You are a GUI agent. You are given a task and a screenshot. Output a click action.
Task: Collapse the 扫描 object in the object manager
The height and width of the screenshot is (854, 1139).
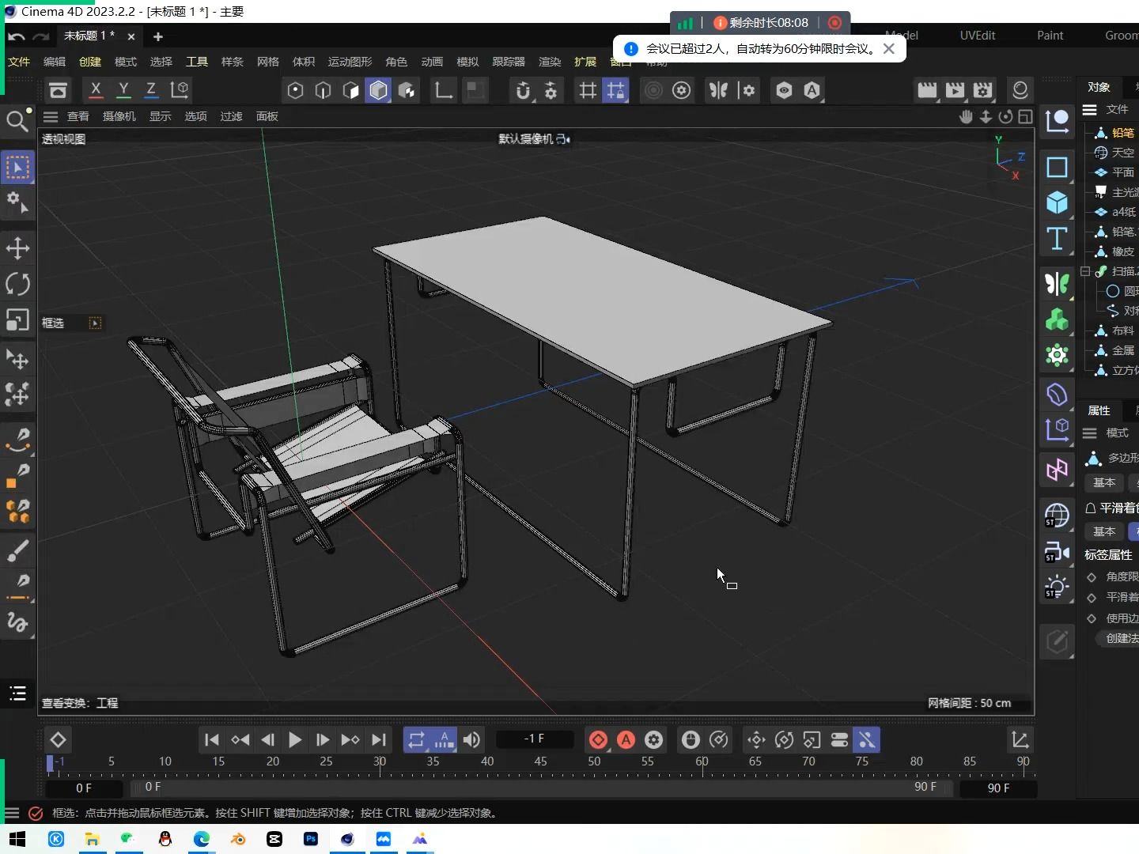1086,272
